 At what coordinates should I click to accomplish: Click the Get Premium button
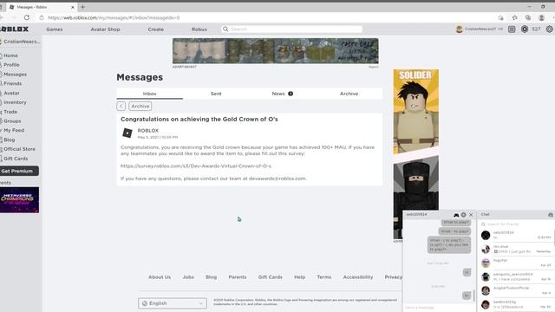(19, 171)
